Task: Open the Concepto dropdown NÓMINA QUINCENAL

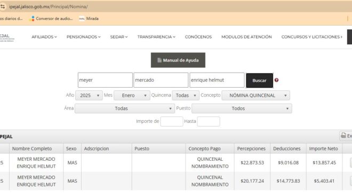Action: (x=255, y=96)
